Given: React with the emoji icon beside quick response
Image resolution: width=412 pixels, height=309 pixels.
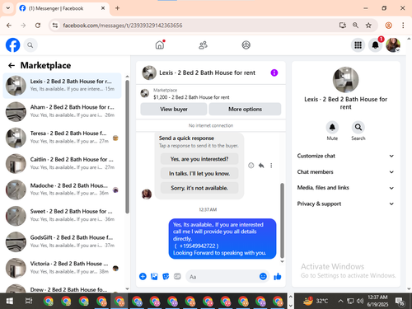Looking at the screenshot, I should [x=250, y=166].
